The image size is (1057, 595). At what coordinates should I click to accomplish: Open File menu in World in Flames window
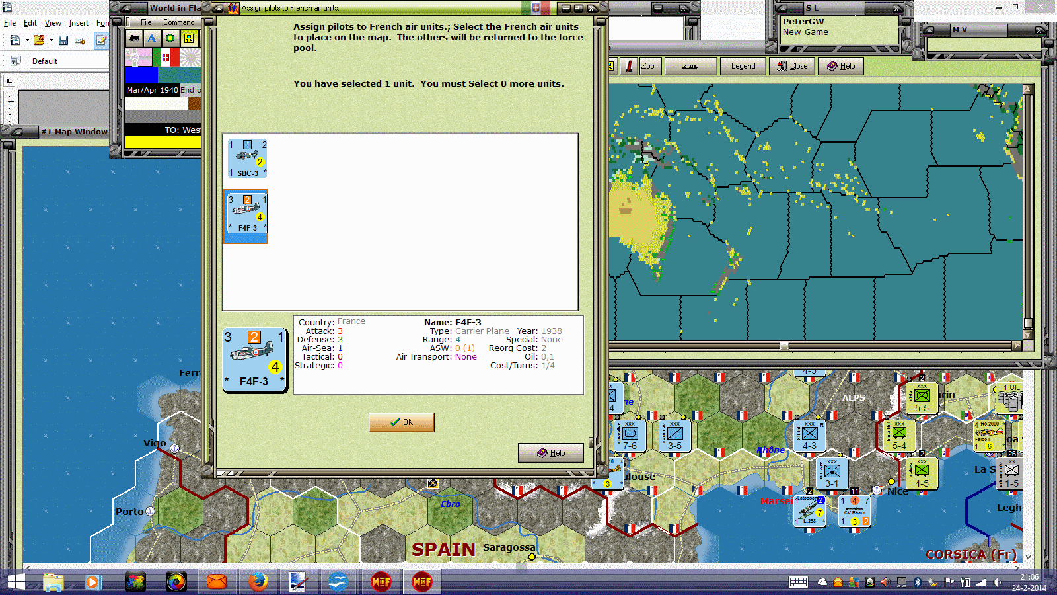[146, 22]
